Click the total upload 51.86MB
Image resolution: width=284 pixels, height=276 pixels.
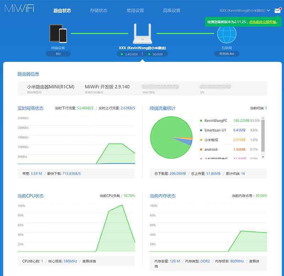(x=213, y=174)
